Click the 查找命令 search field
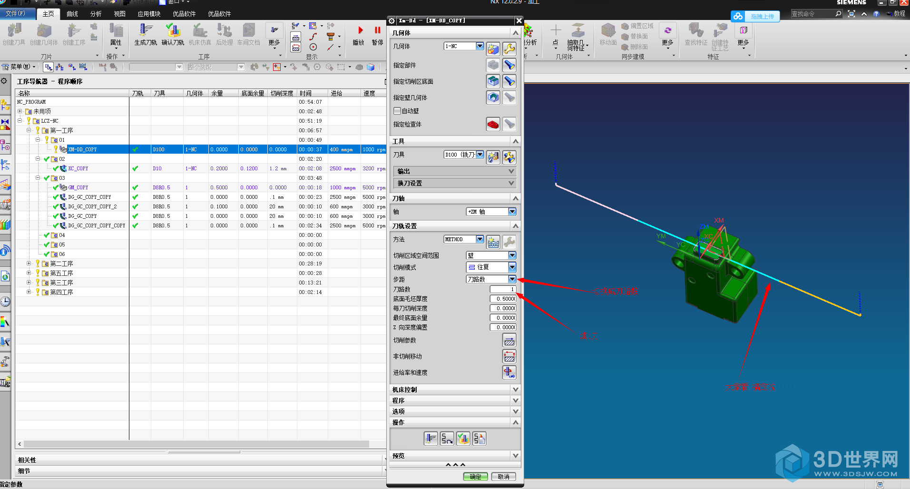Viewport: 910px width, 489px height. [812, 14]
